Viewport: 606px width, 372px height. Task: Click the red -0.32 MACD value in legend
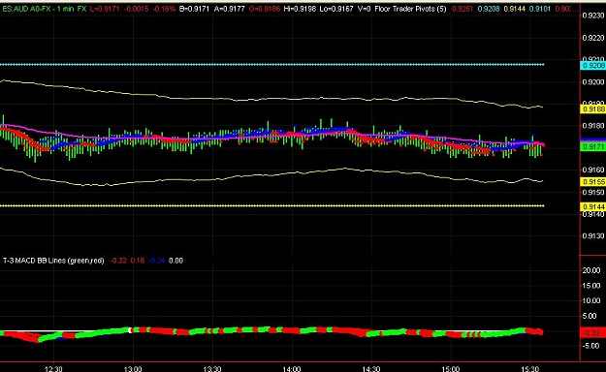pyautogui.click(x=118, y=261)
